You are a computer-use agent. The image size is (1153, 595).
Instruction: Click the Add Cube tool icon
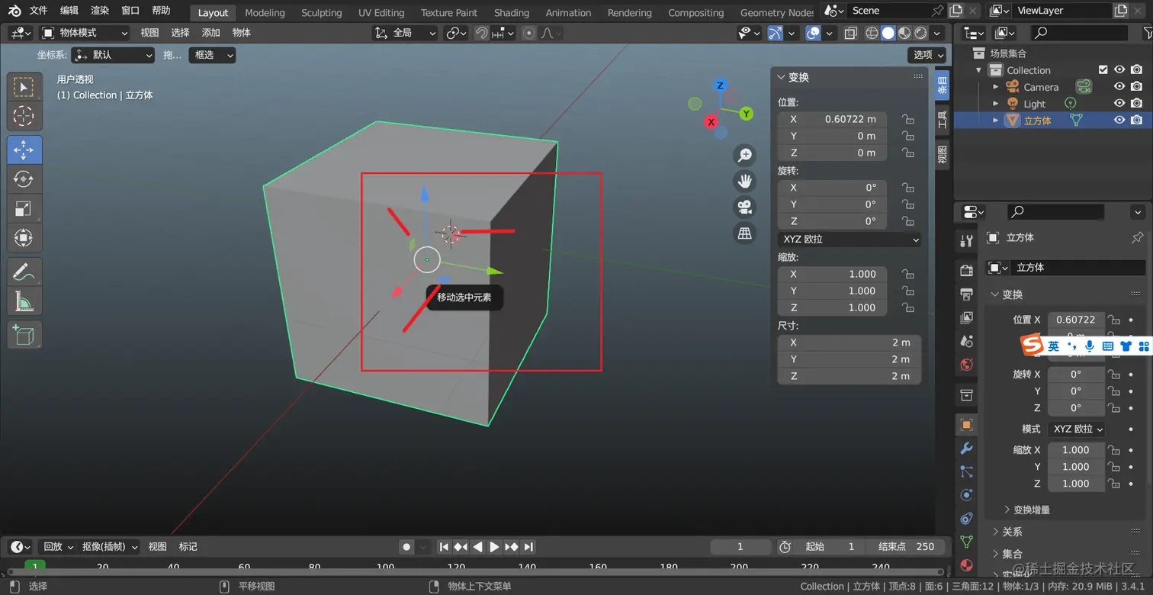24,336
